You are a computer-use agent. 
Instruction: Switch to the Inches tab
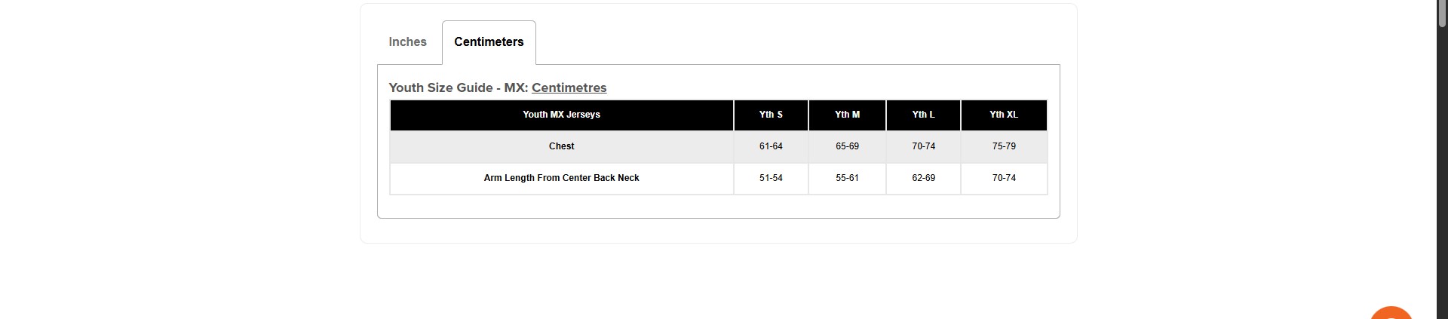tap(407, 42)
